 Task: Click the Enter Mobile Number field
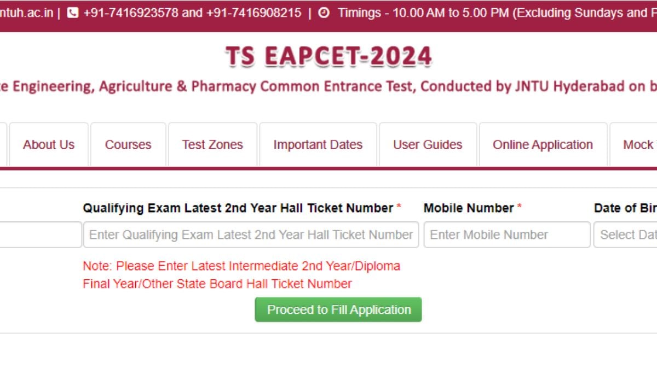pos(507,235)
